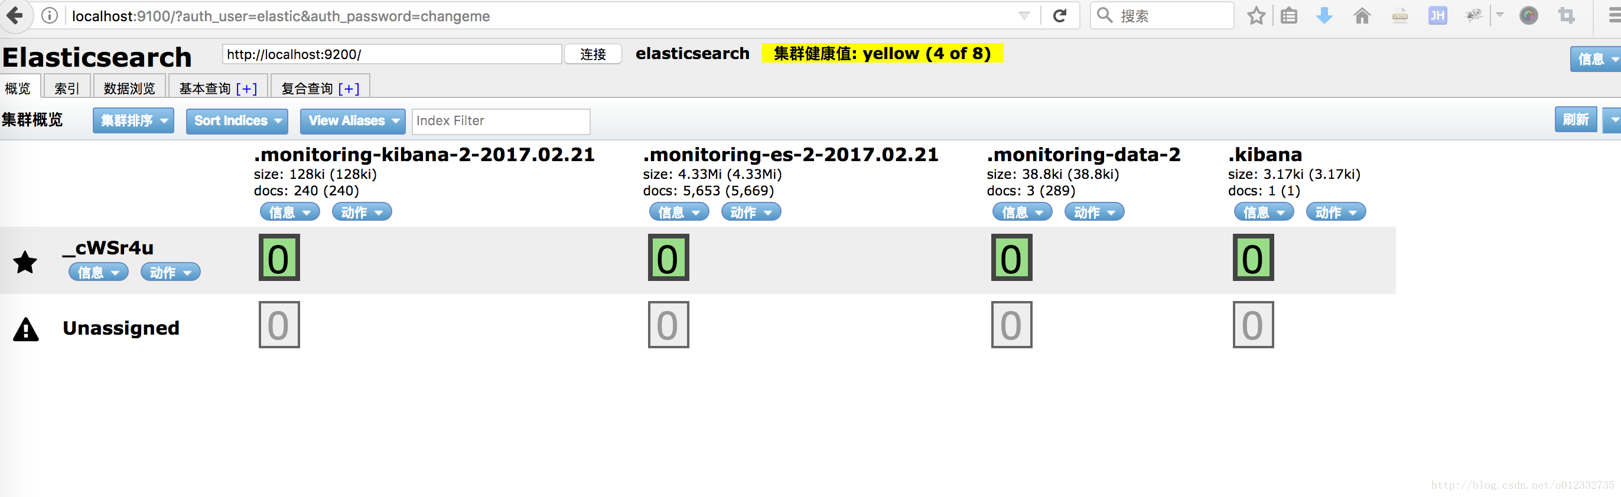The image size is (1621, 497).
Task: Go to home page icon
Action: click(1362, 16)
